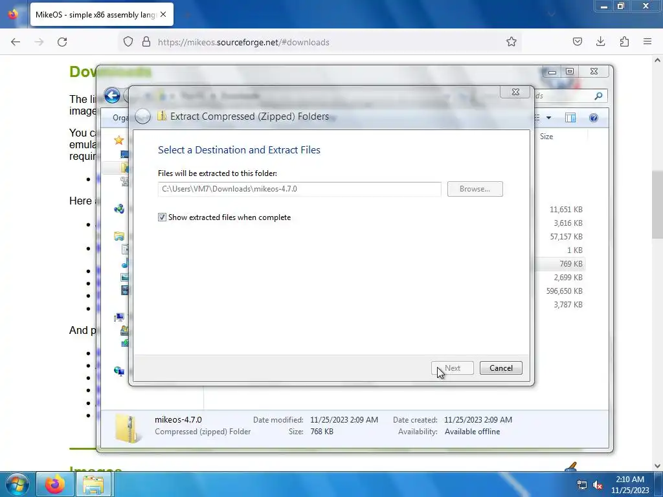Maximize the Explorer window
The width and height of the screenshot is (663, 497).
pos(570,71)
